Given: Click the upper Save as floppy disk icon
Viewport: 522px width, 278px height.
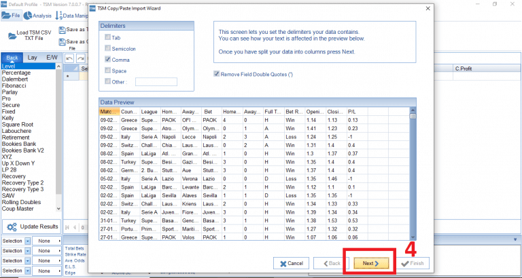Looking at the screenshot, I should (63, 29).
